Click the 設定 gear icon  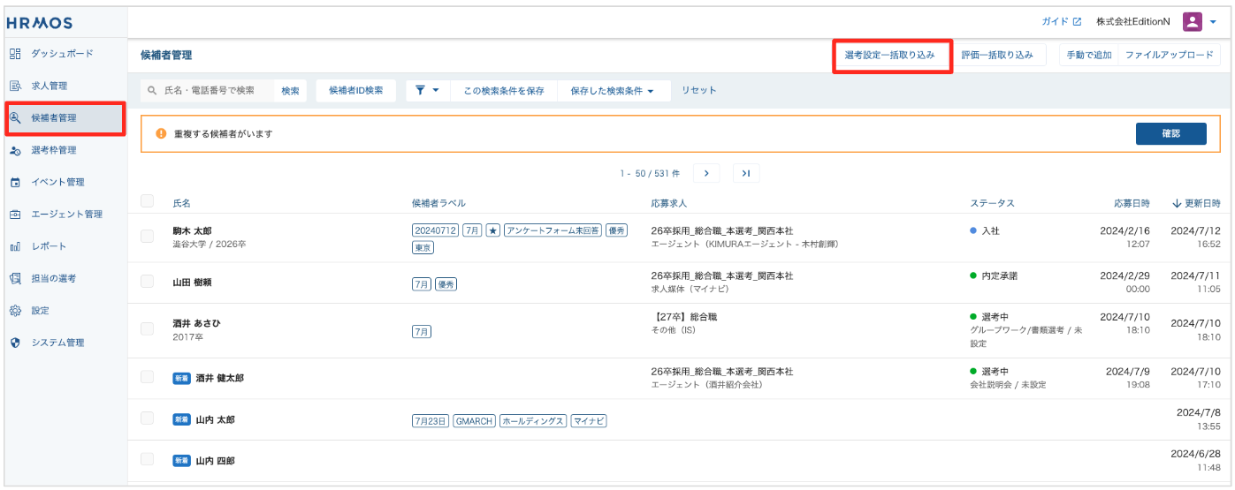pos(15,311)
